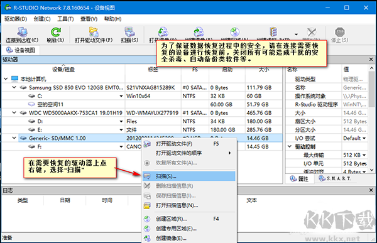
Task: Click the create image toolbar icon
Action: 199,32
